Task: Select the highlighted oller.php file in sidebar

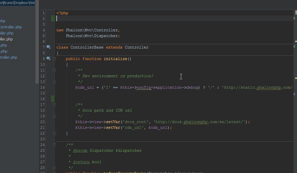Action: tap(6, 39)
